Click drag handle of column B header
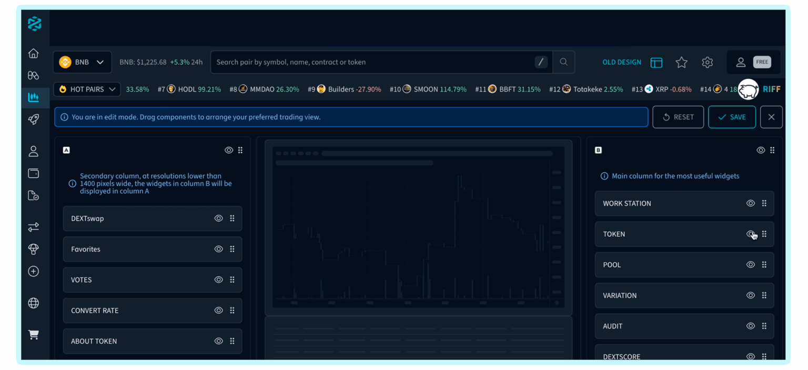The image size is (808, 370). click(772, 150)
